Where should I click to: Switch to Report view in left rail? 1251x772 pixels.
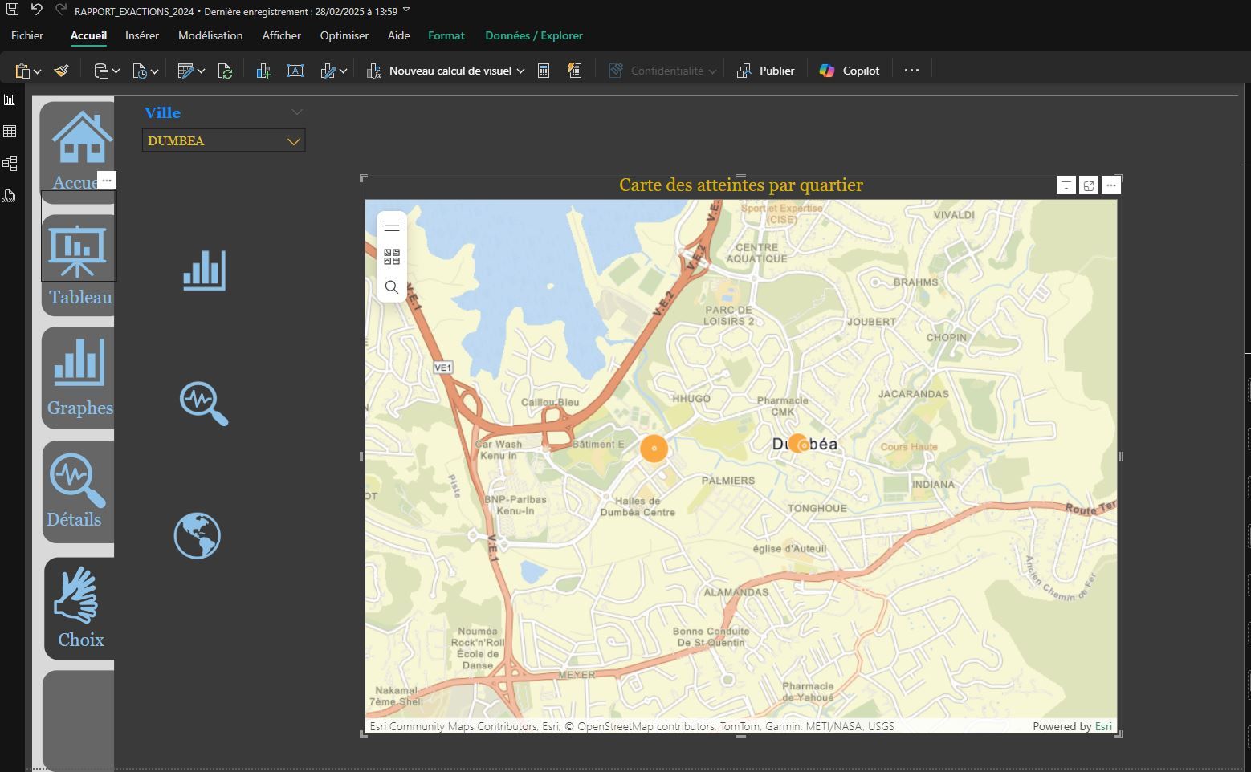[x=10, y=100]
